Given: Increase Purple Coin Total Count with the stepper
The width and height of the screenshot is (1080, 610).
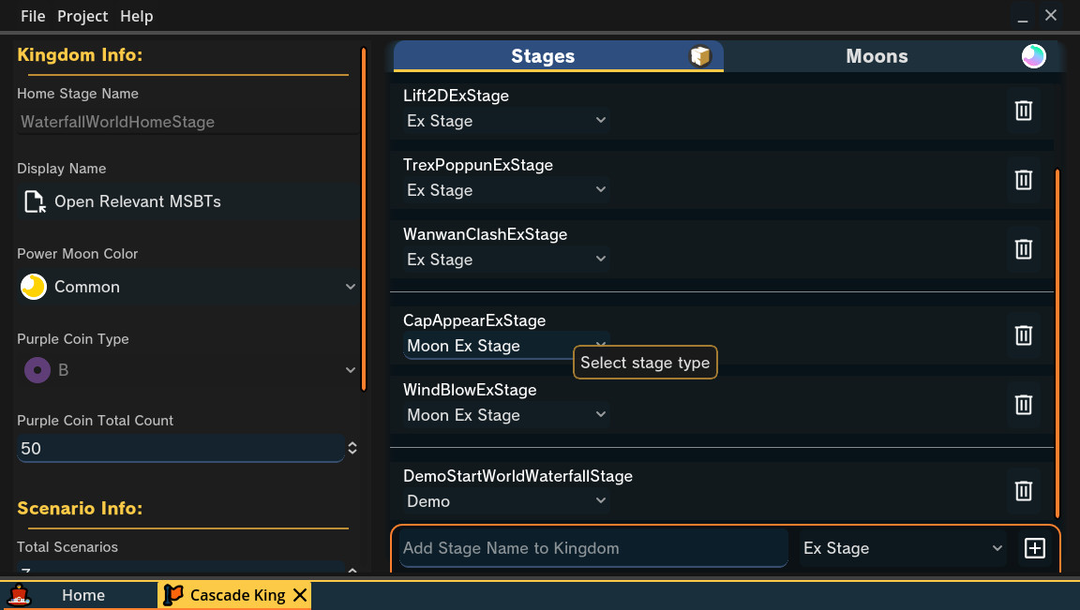Looking at the screenshot, I should click(x=352, y=443).
